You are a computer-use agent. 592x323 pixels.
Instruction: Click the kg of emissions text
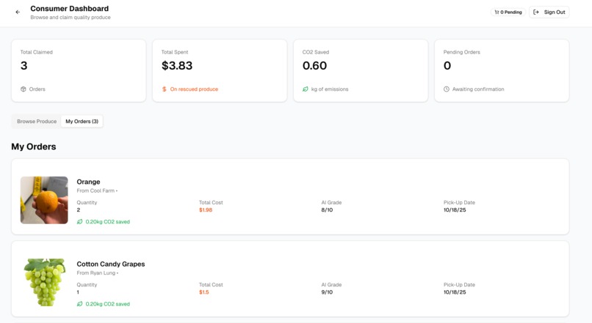(x=330, y=89)
